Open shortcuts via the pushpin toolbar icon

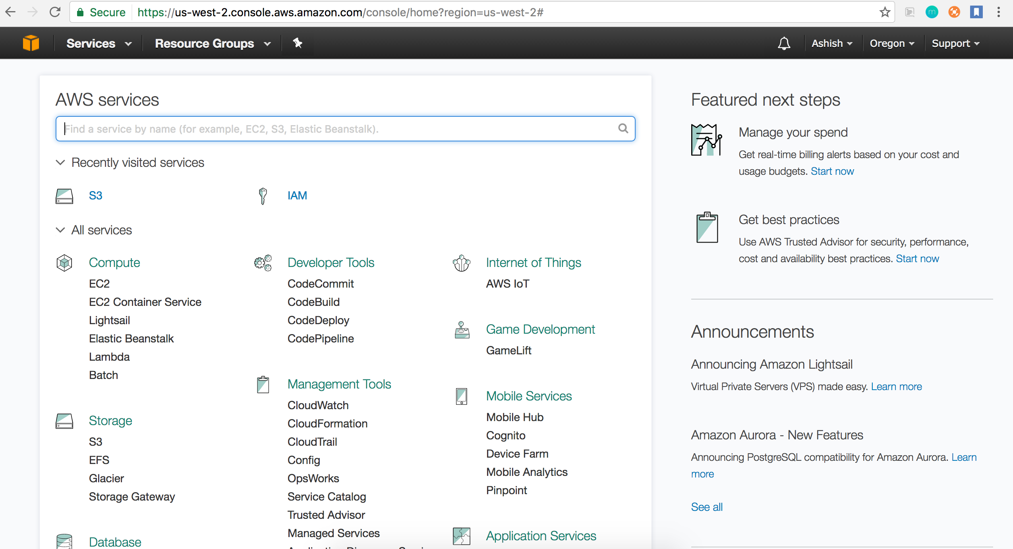[297, 43]
